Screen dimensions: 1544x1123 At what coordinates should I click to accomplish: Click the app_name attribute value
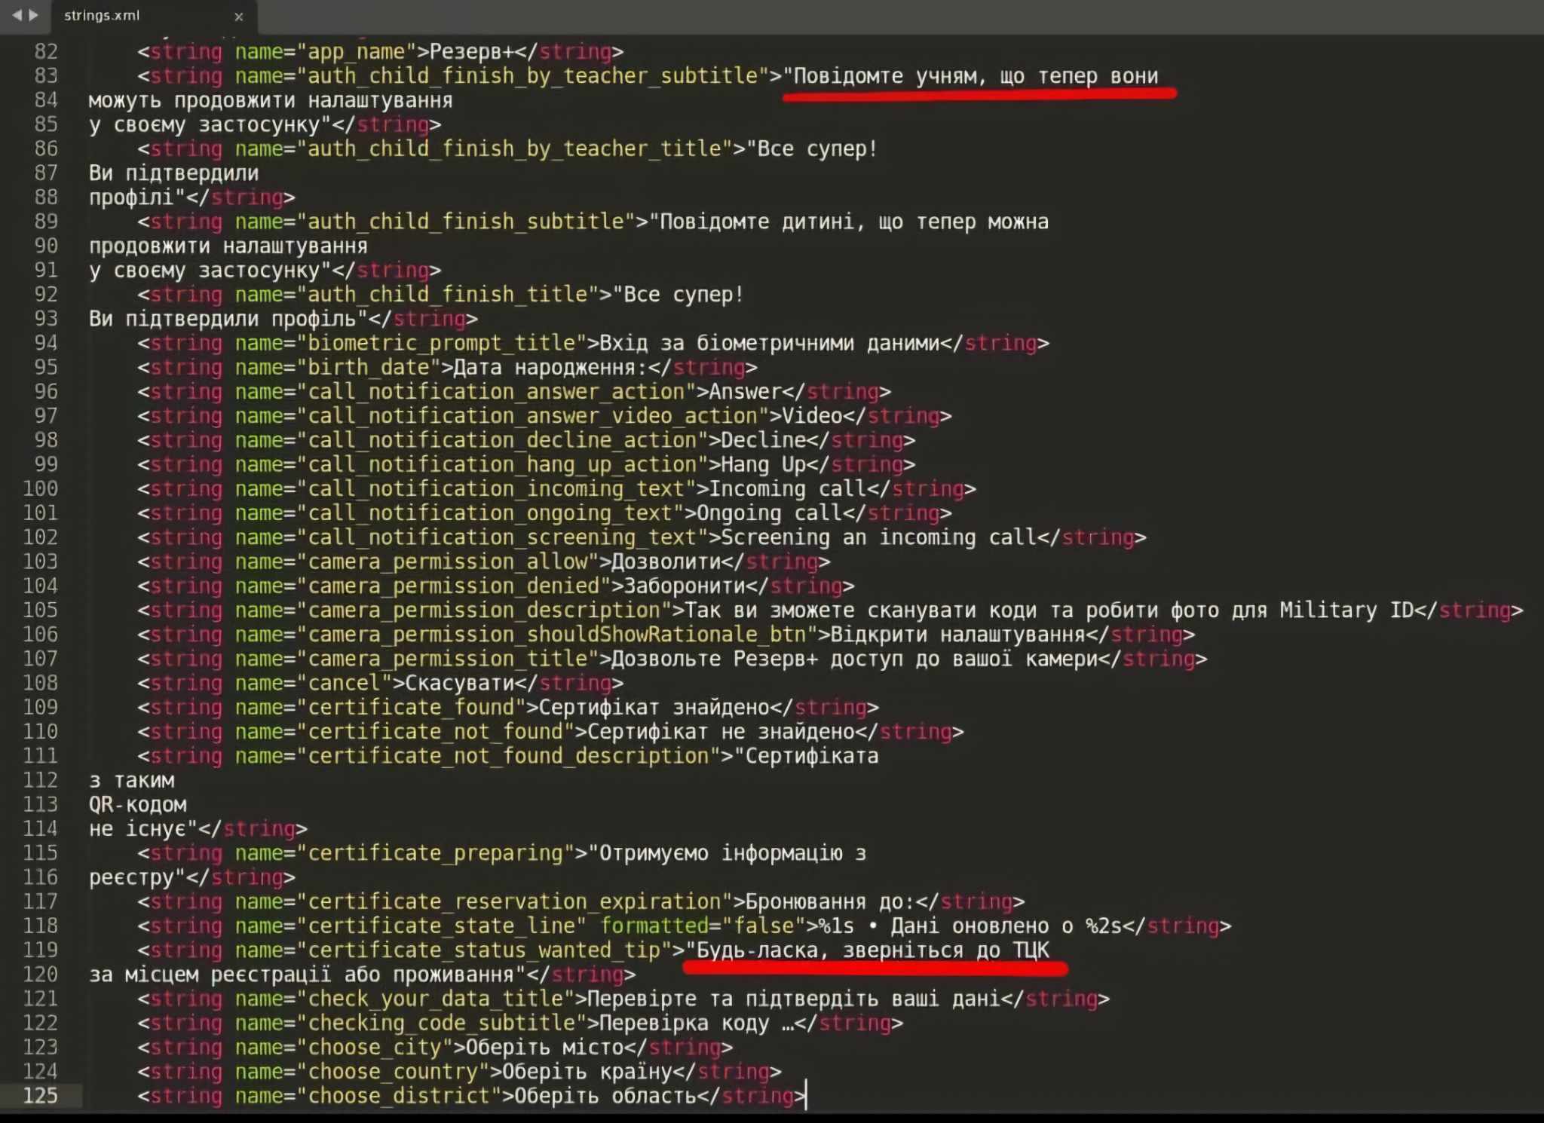pyautogui.click(x=356, y=52)
